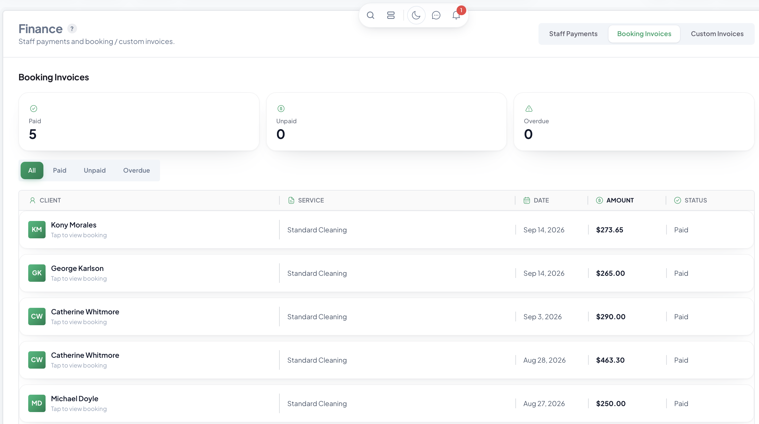This screenshot has height=424, width=759.
Task: Open Michael Doyle booking
Action: pos(75,399)
